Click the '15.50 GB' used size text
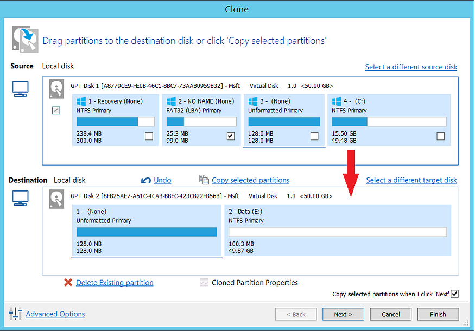Image resolution: width=475 pixels, height=331 pixels. [344, 133]
